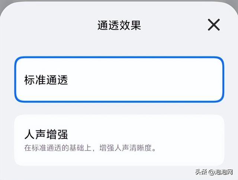Click the 标准通透 label text
Image resolution: width=238 pixels, height=180 pixels.
pyautogui.click(x=46, y=80)
